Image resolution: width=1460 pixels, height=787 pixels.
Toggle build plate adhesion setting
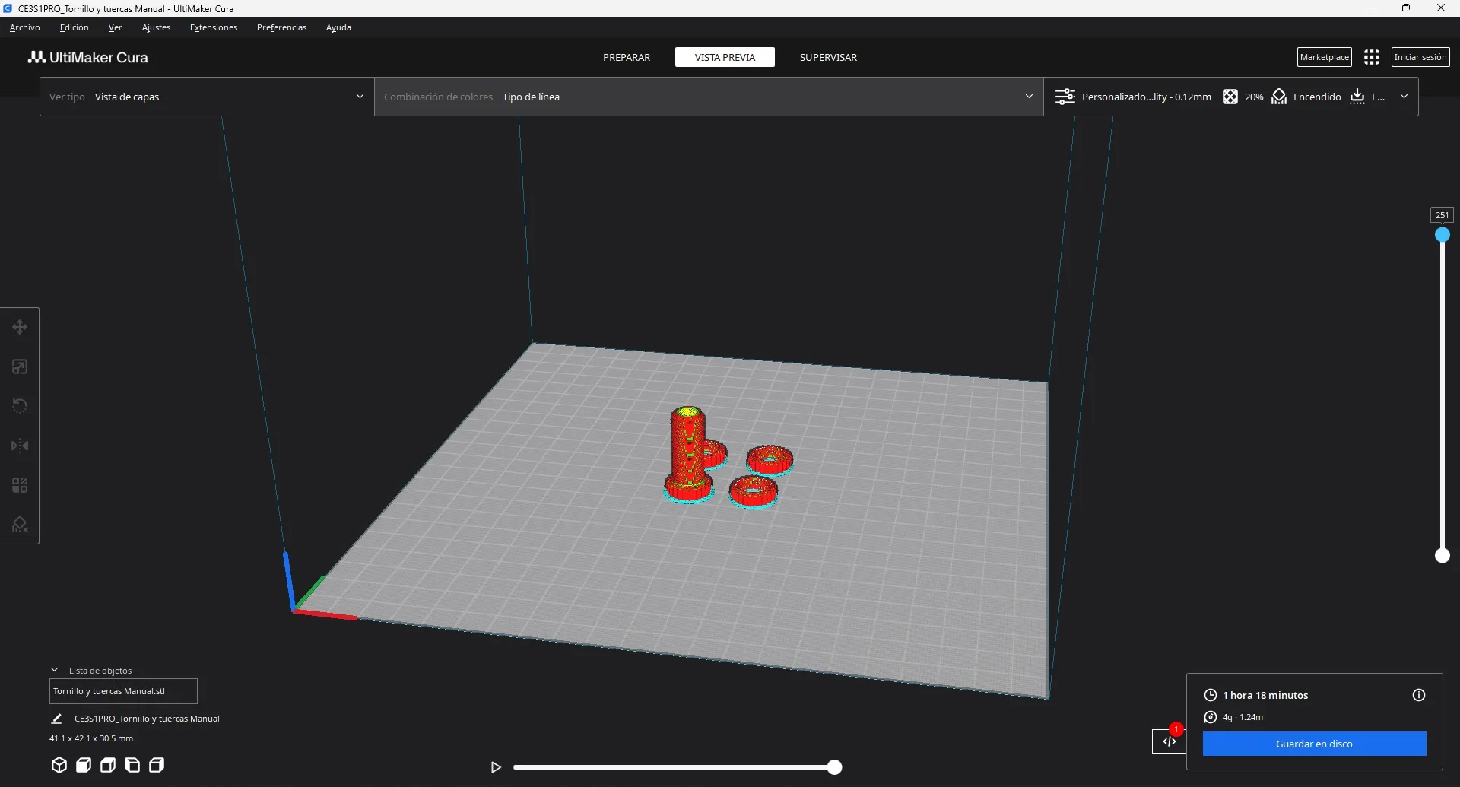[x=1367, y=97]
